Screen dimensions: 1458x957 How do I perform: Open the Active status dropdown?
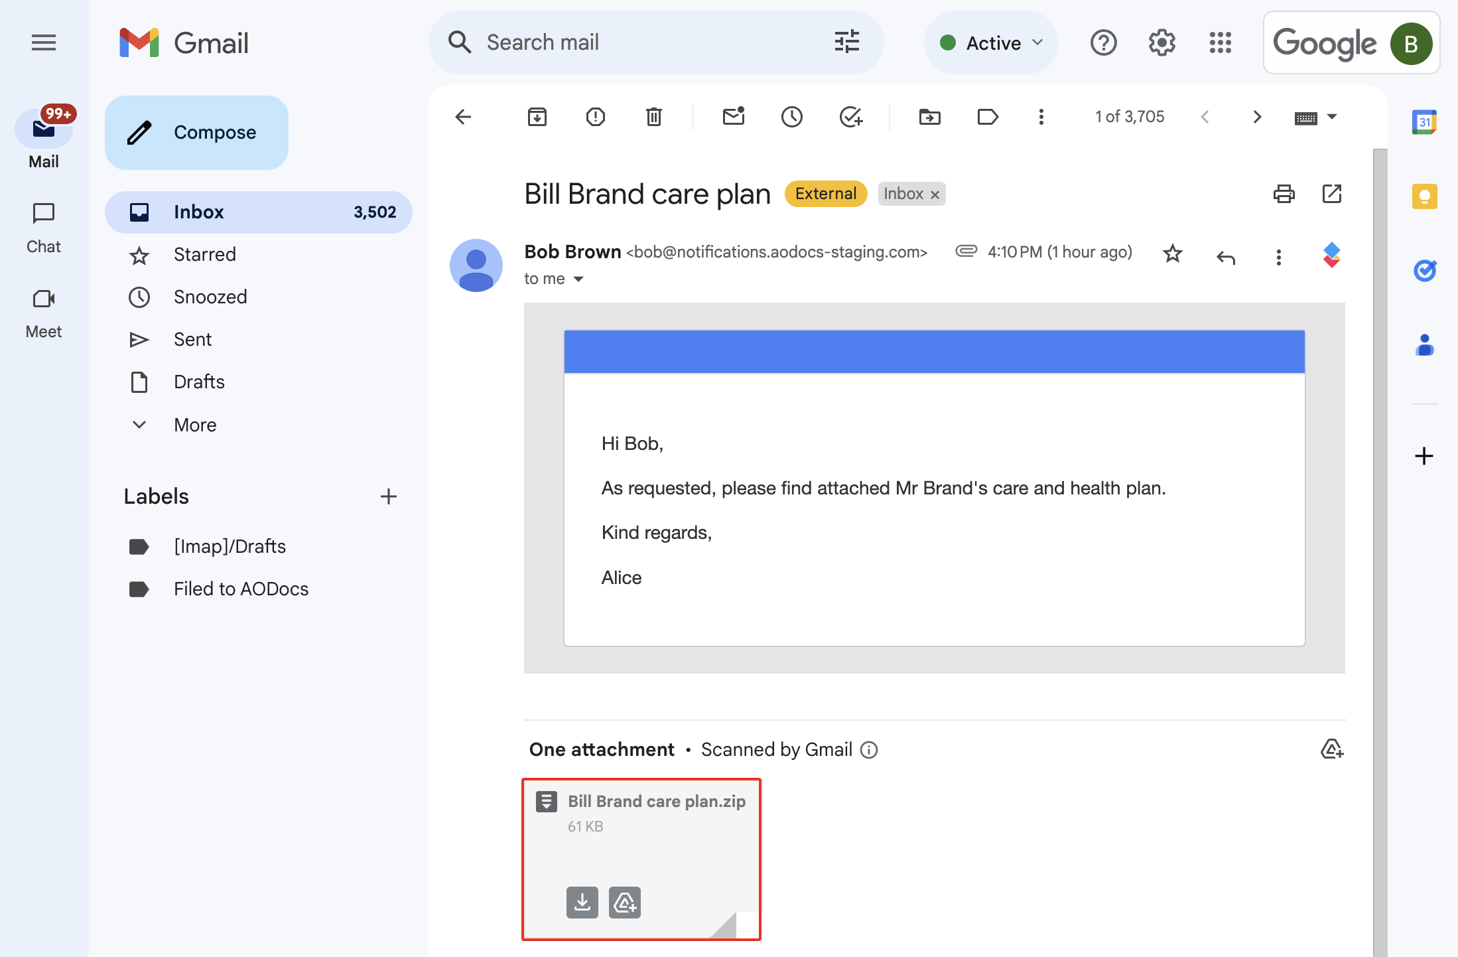click(x=991, y=43)
